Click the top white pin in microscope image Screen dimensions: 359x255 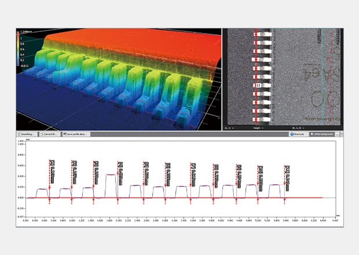point(265,34)
